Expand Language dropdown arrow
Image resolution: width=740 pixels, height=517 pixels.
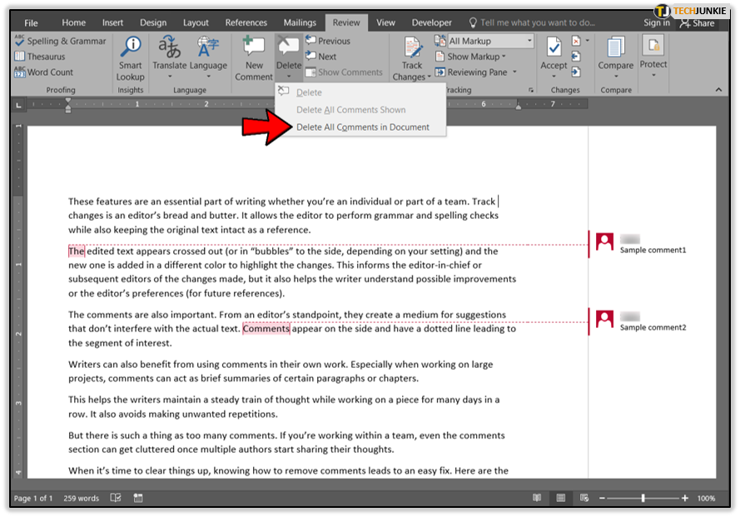[x=208, y=77]
